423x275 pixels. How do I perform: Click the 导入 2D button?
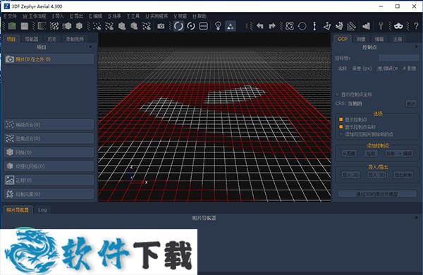[350, 175]
